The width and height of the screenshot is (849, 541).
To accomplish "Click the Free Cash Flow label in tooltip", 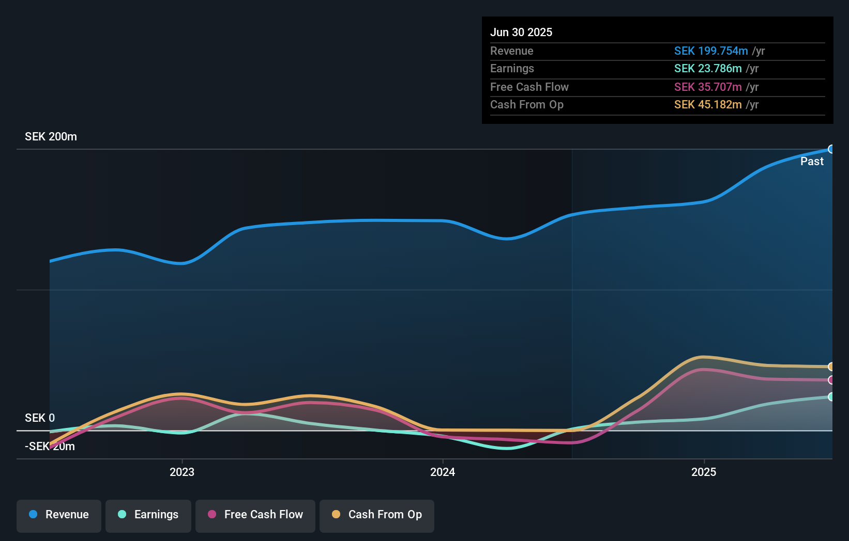I will (x=529, y=87).
